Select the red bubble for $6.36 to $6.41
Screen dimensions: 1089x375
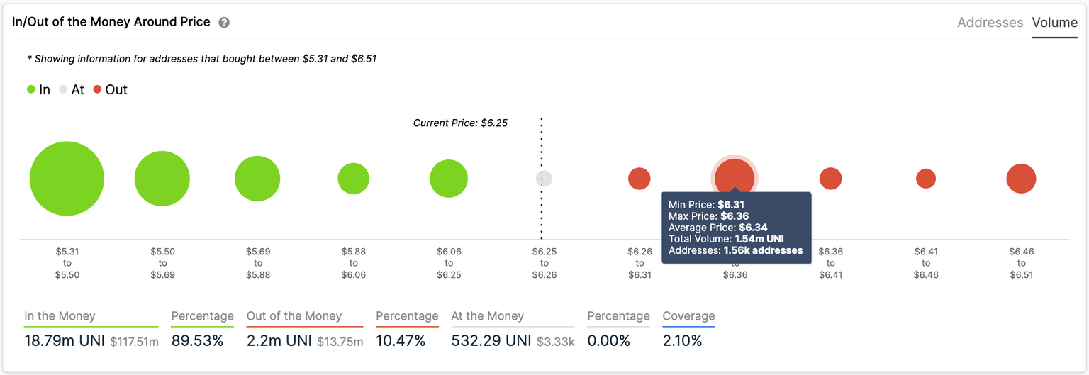830,179
